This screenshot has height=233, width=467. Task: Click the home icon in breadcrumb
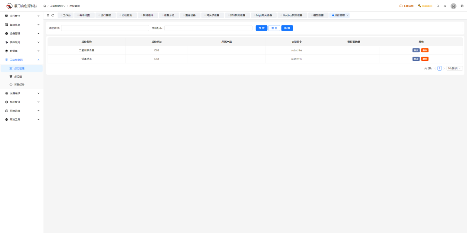pos(45,6)
